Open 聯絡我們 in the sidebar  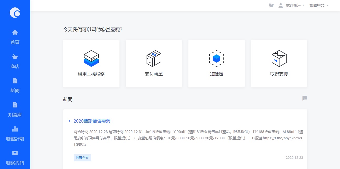coord(15,158)
